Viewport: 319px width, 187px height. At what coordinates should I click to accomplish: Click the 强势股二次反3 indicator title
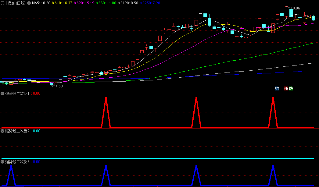click(17, 162)
